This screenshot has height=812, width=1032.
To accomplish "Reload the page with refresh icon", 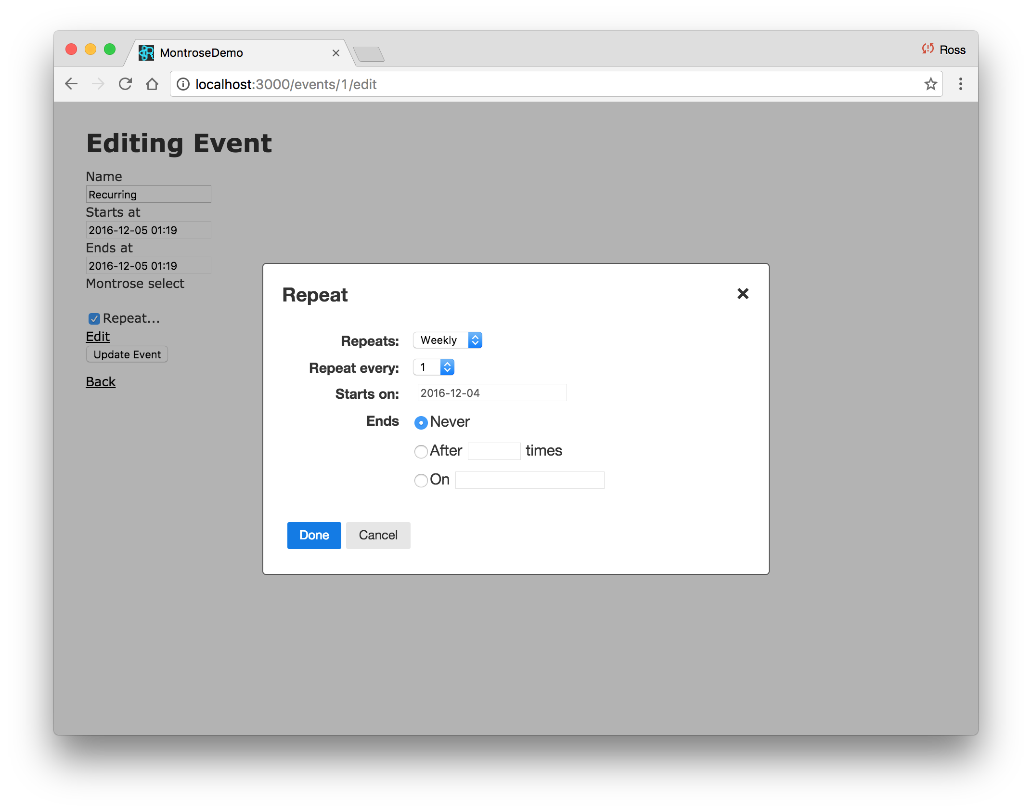I will tap(125, 84).
